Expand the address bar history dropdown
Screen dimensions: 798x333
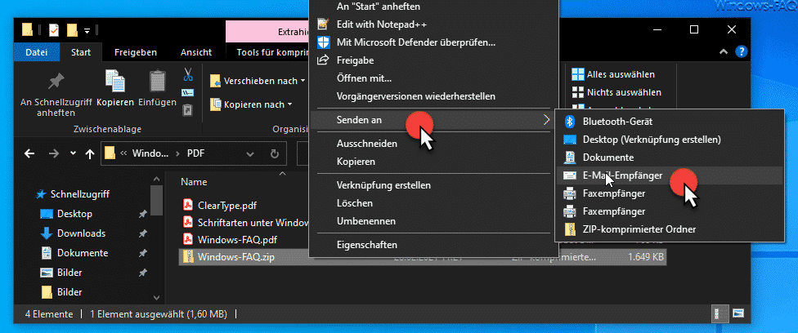(x=250, y=153)
